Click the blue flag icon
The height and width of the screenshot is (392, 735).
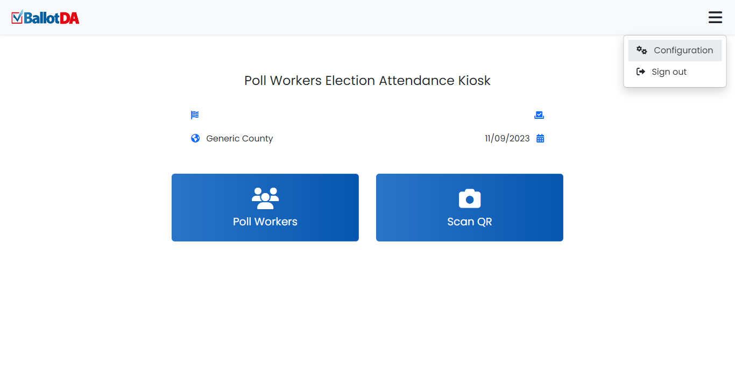(195, 115)
